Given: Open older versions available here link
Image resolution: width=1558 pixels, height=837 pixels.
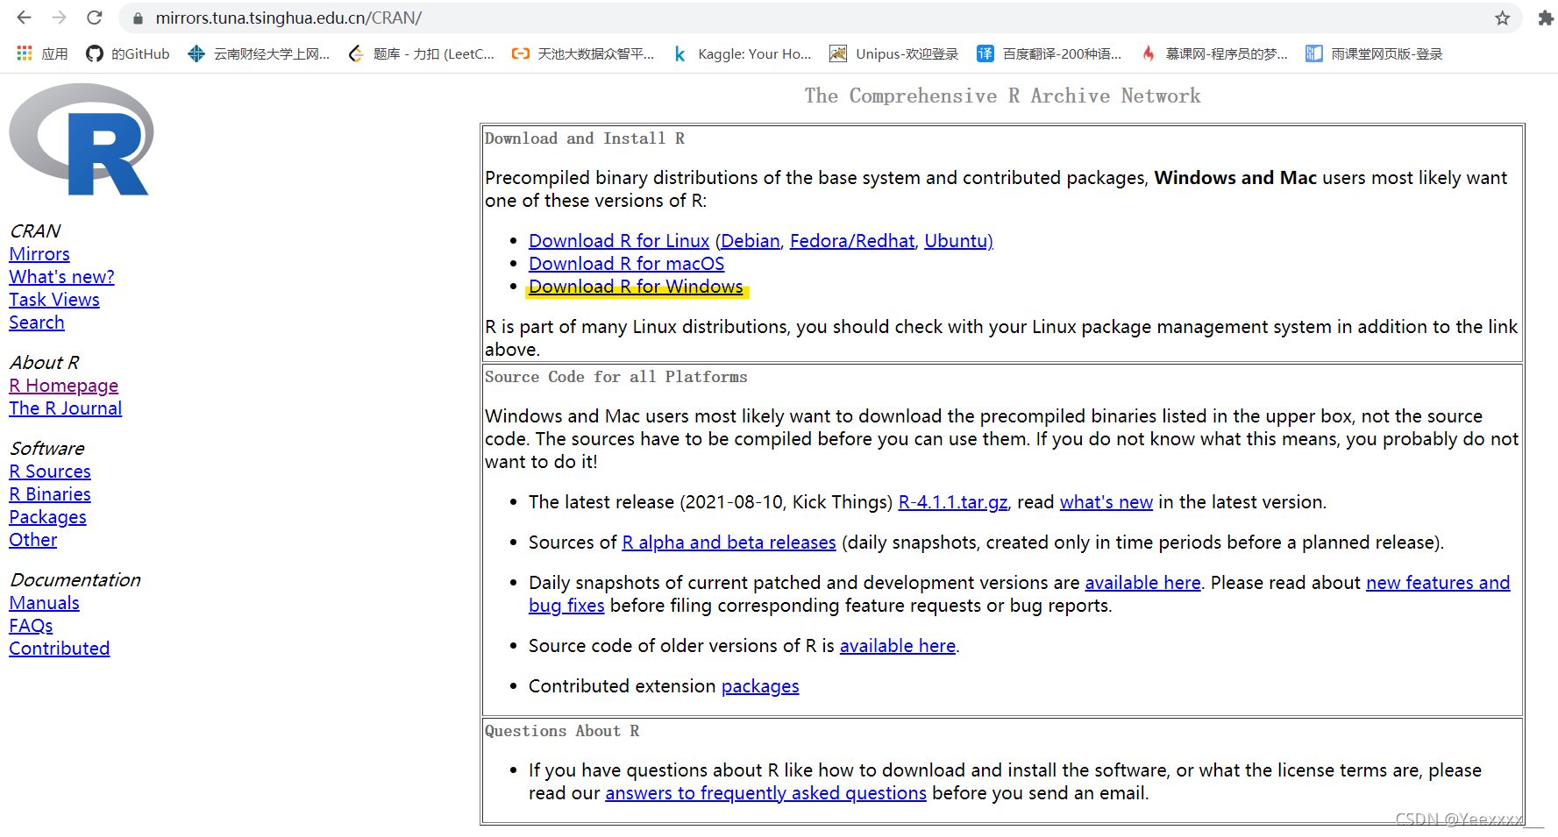Looking at the screenshot, I should coord(898,646).
